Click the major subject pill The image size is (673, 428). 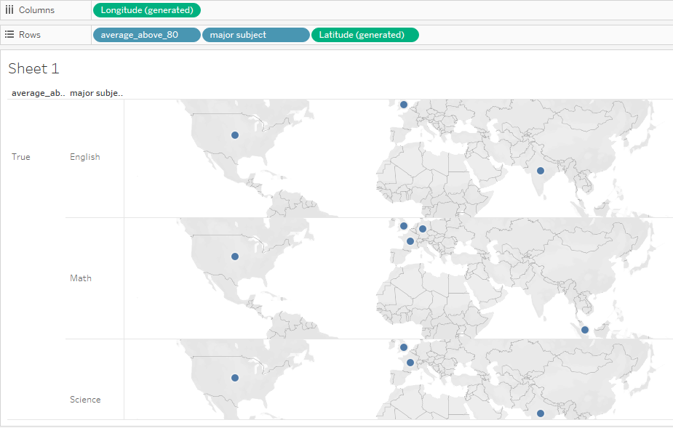point(255,35)
